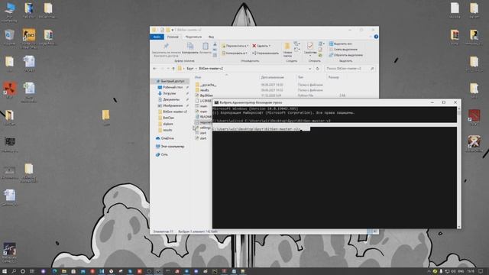Open the Переместить в dropdown
This screenshot has width=489, height=275.
235,46
